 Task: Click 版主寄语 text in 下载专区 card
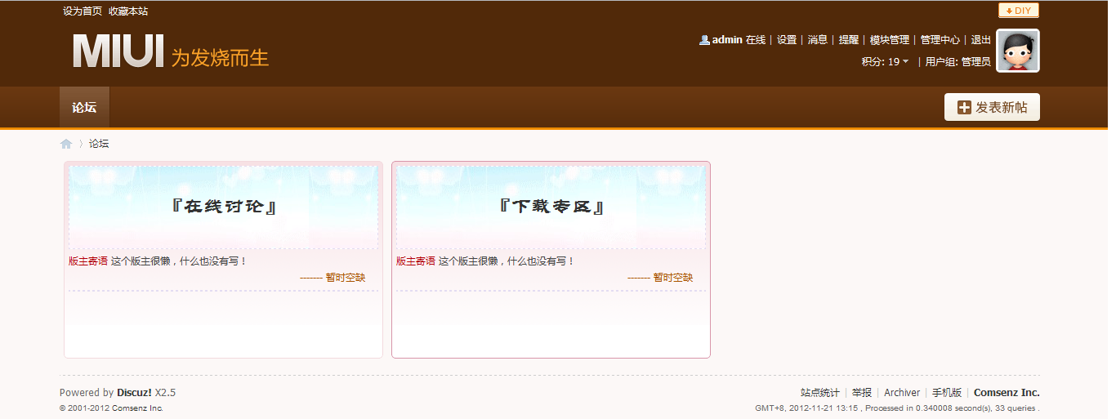[x=416, y=261]
